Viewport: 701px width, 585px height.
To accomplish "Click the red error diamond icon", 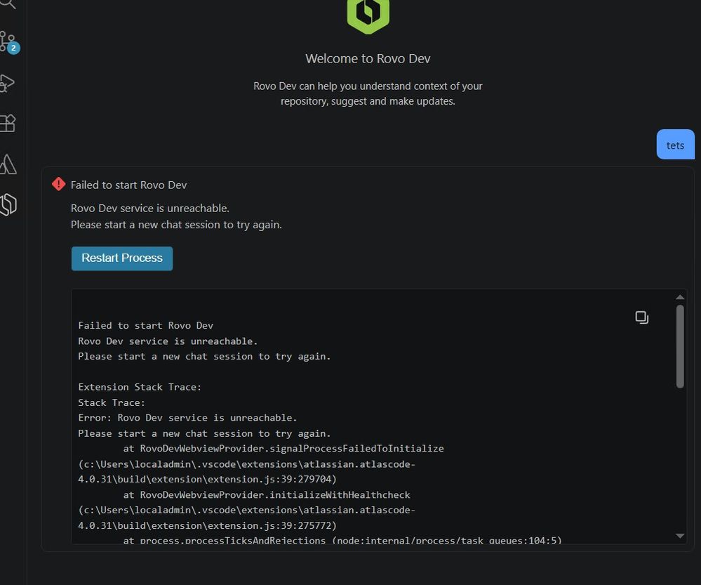I will [x=58, y=184].
